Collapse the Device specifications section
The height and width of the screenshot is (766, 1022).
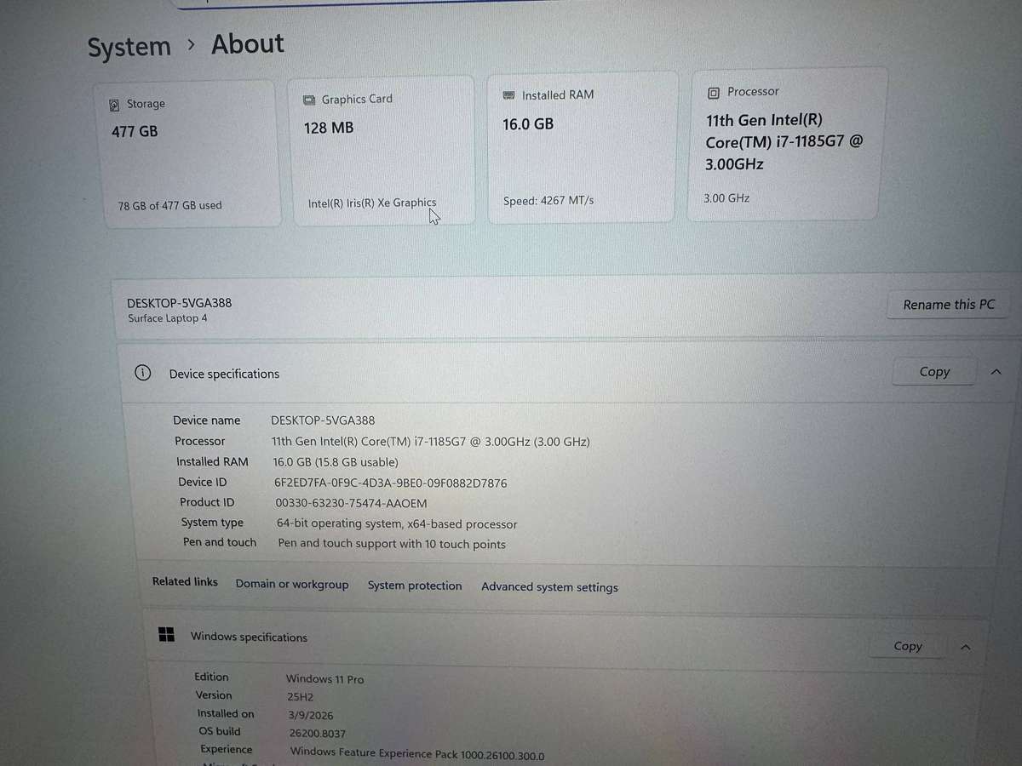click(x=996, y=372)
